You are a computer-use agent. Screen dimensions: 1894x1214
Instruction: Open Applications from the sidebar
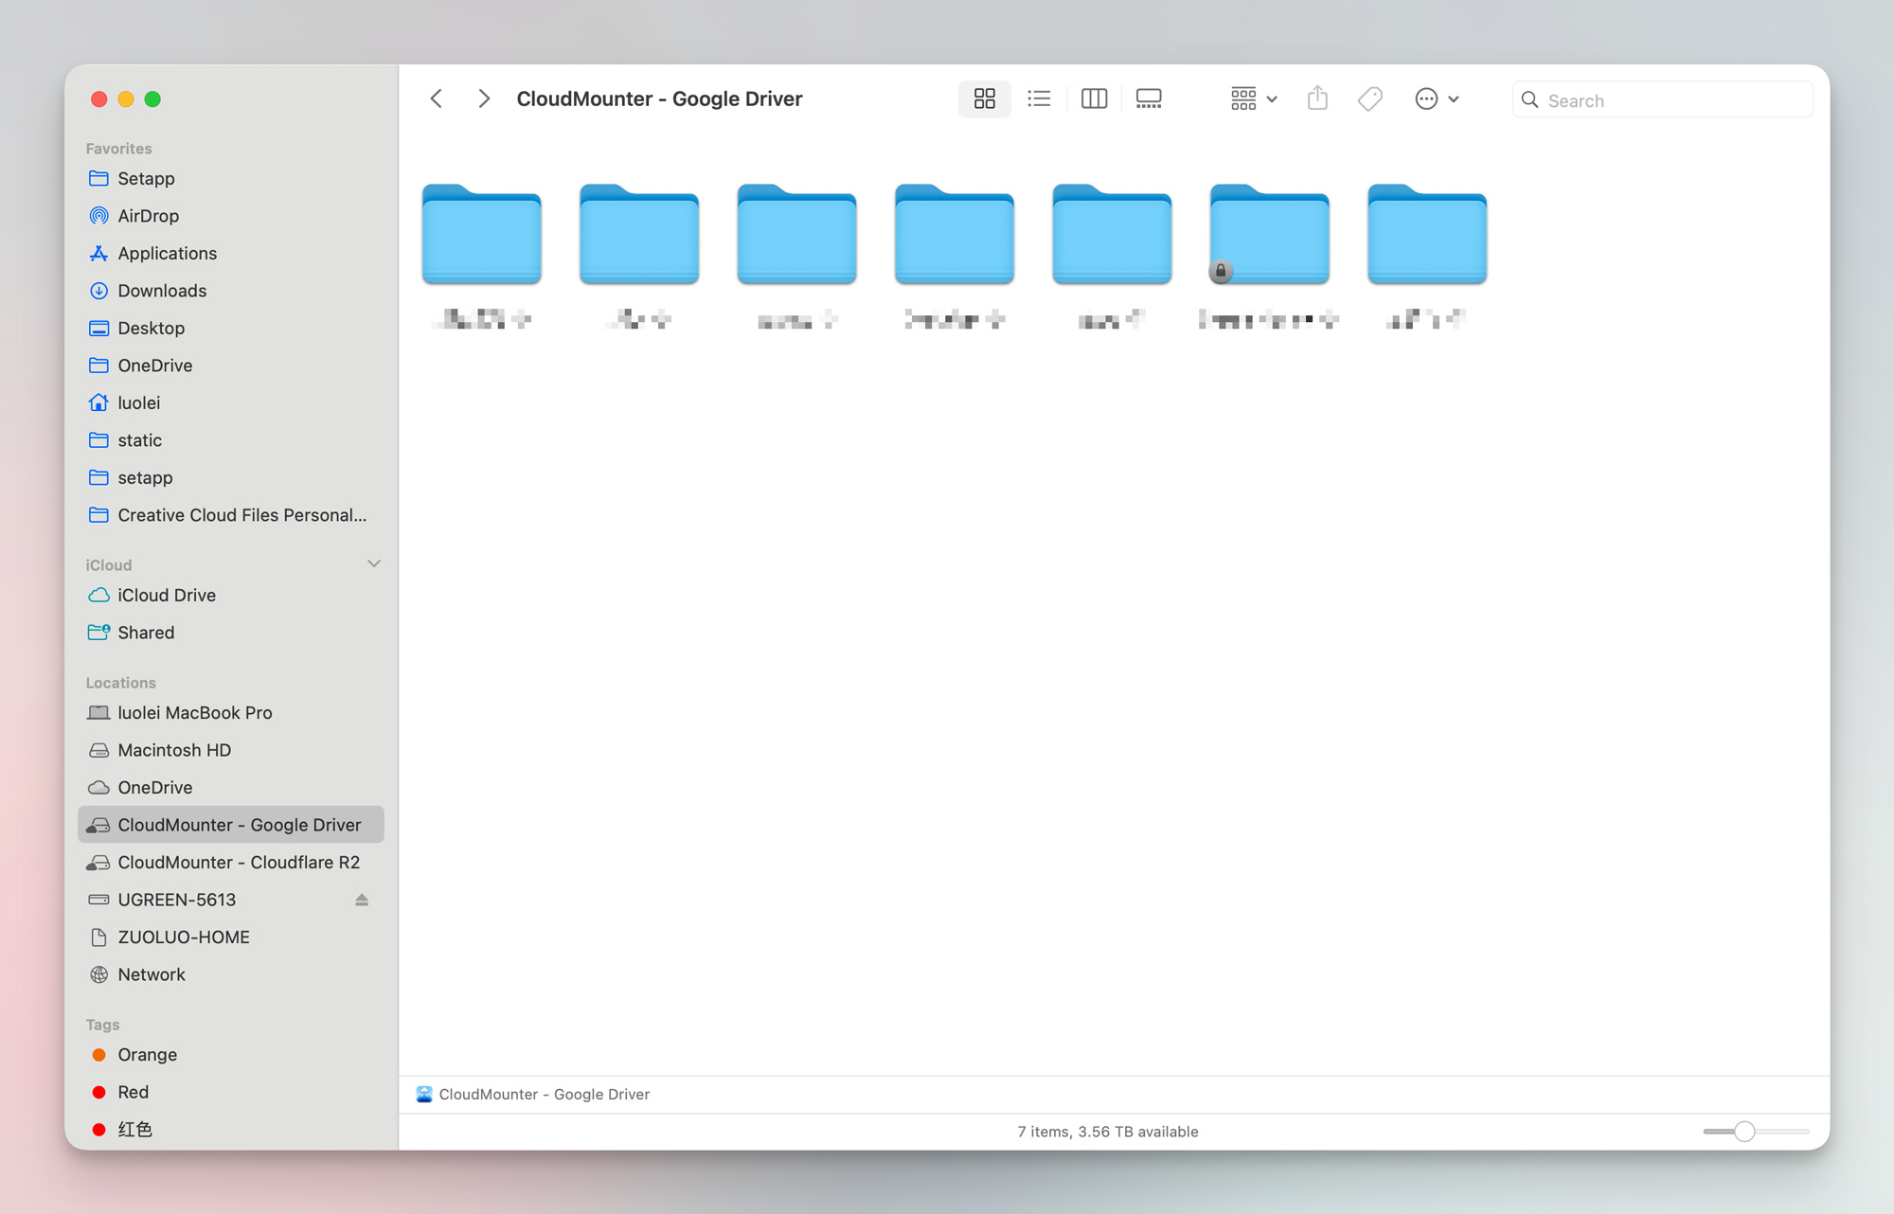[231, 253]
